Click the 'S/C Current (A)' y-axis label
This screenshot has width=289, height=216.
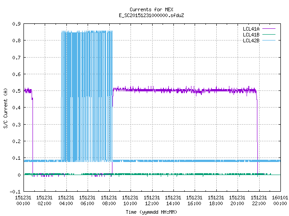(x=6, y=108)
